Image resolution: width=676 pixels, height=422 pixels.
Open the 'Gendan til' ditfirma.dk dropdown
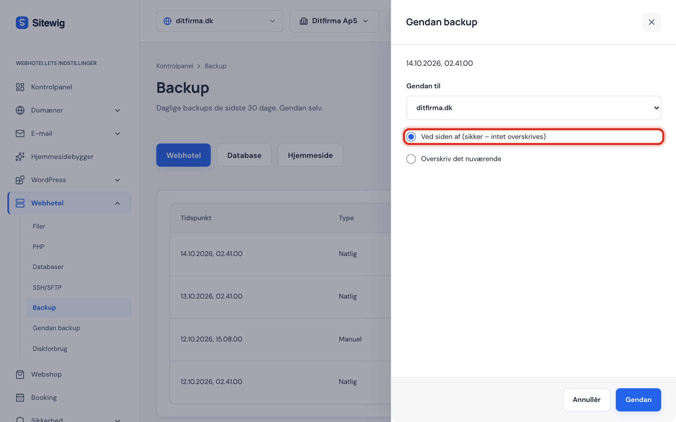[533, 108]
